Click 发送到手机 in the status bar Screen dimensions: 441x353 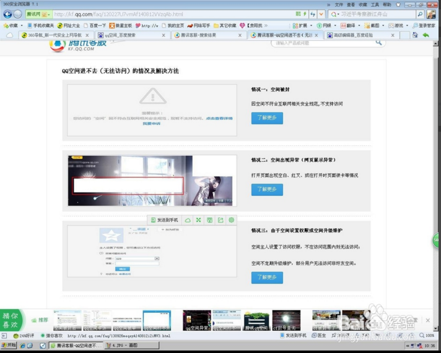293,336
